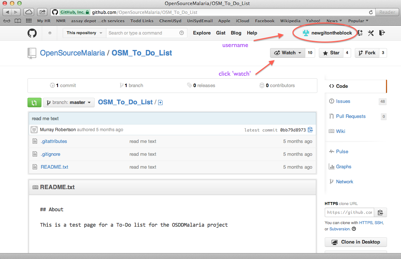401x259 pixels.
Task: Click the repository book icon beside OpenSourceMalaria
Action: pos(32,53)
